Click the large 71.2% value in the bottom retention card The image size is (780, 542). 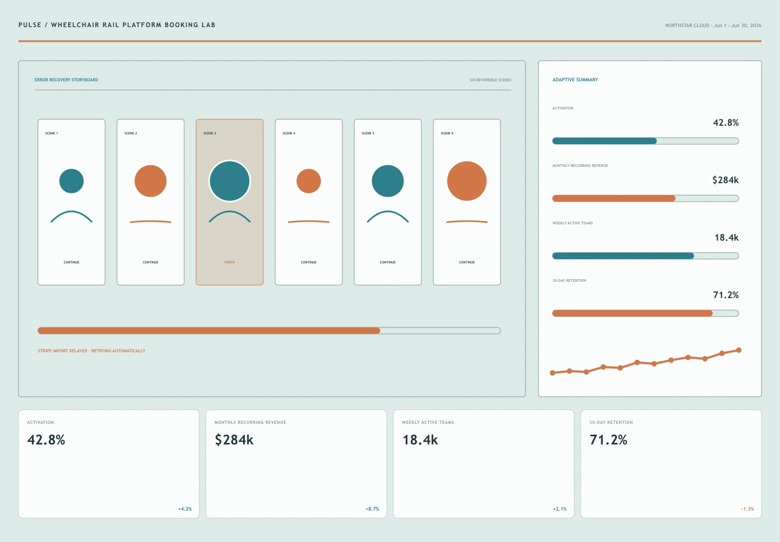[608, 440]
